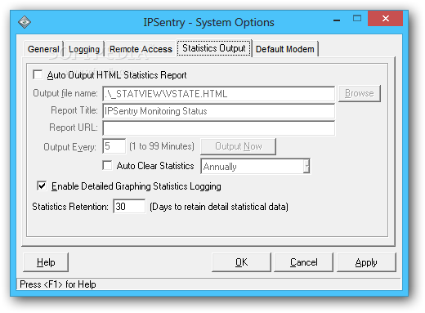The image size is (425, 313).
Task: Click the Output Now button
Action: (x=239, y=146)
